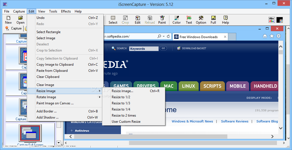
Task: Switch to the Capture tab
Action: tap(13, 28)
